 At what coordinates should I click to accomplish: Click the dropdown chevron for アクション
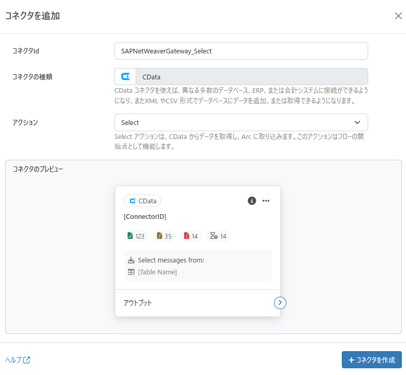(x=357, y=122)
